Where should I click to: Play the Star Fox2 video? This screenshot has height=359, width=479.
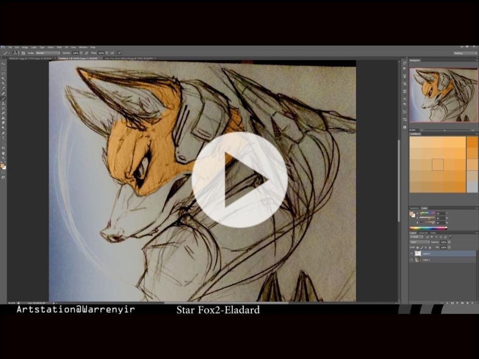pos(239,180)
